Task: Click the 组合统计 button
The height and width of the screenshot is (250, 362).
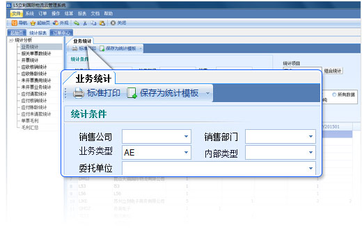Action: click(333, 71)
